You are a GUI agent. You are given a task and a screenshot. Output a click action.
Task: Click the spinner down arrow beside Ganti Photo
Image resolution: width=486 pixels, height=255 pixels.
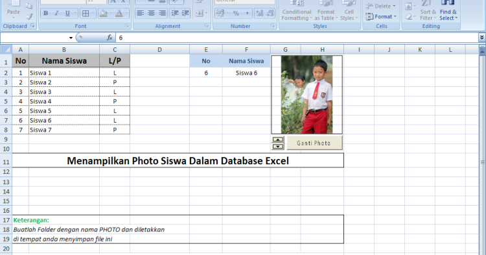point(278,147)
